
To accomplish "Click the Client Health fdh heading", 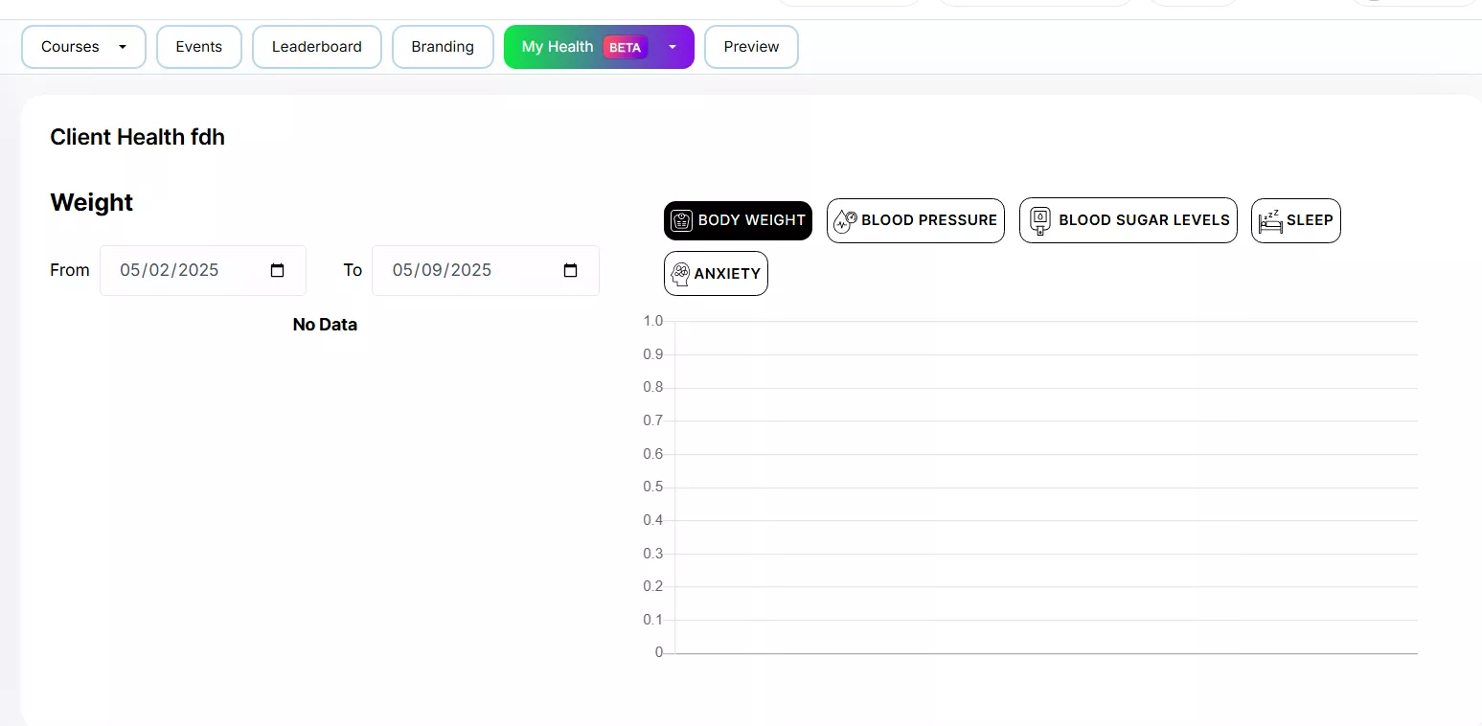I will [x=137, y=137].
